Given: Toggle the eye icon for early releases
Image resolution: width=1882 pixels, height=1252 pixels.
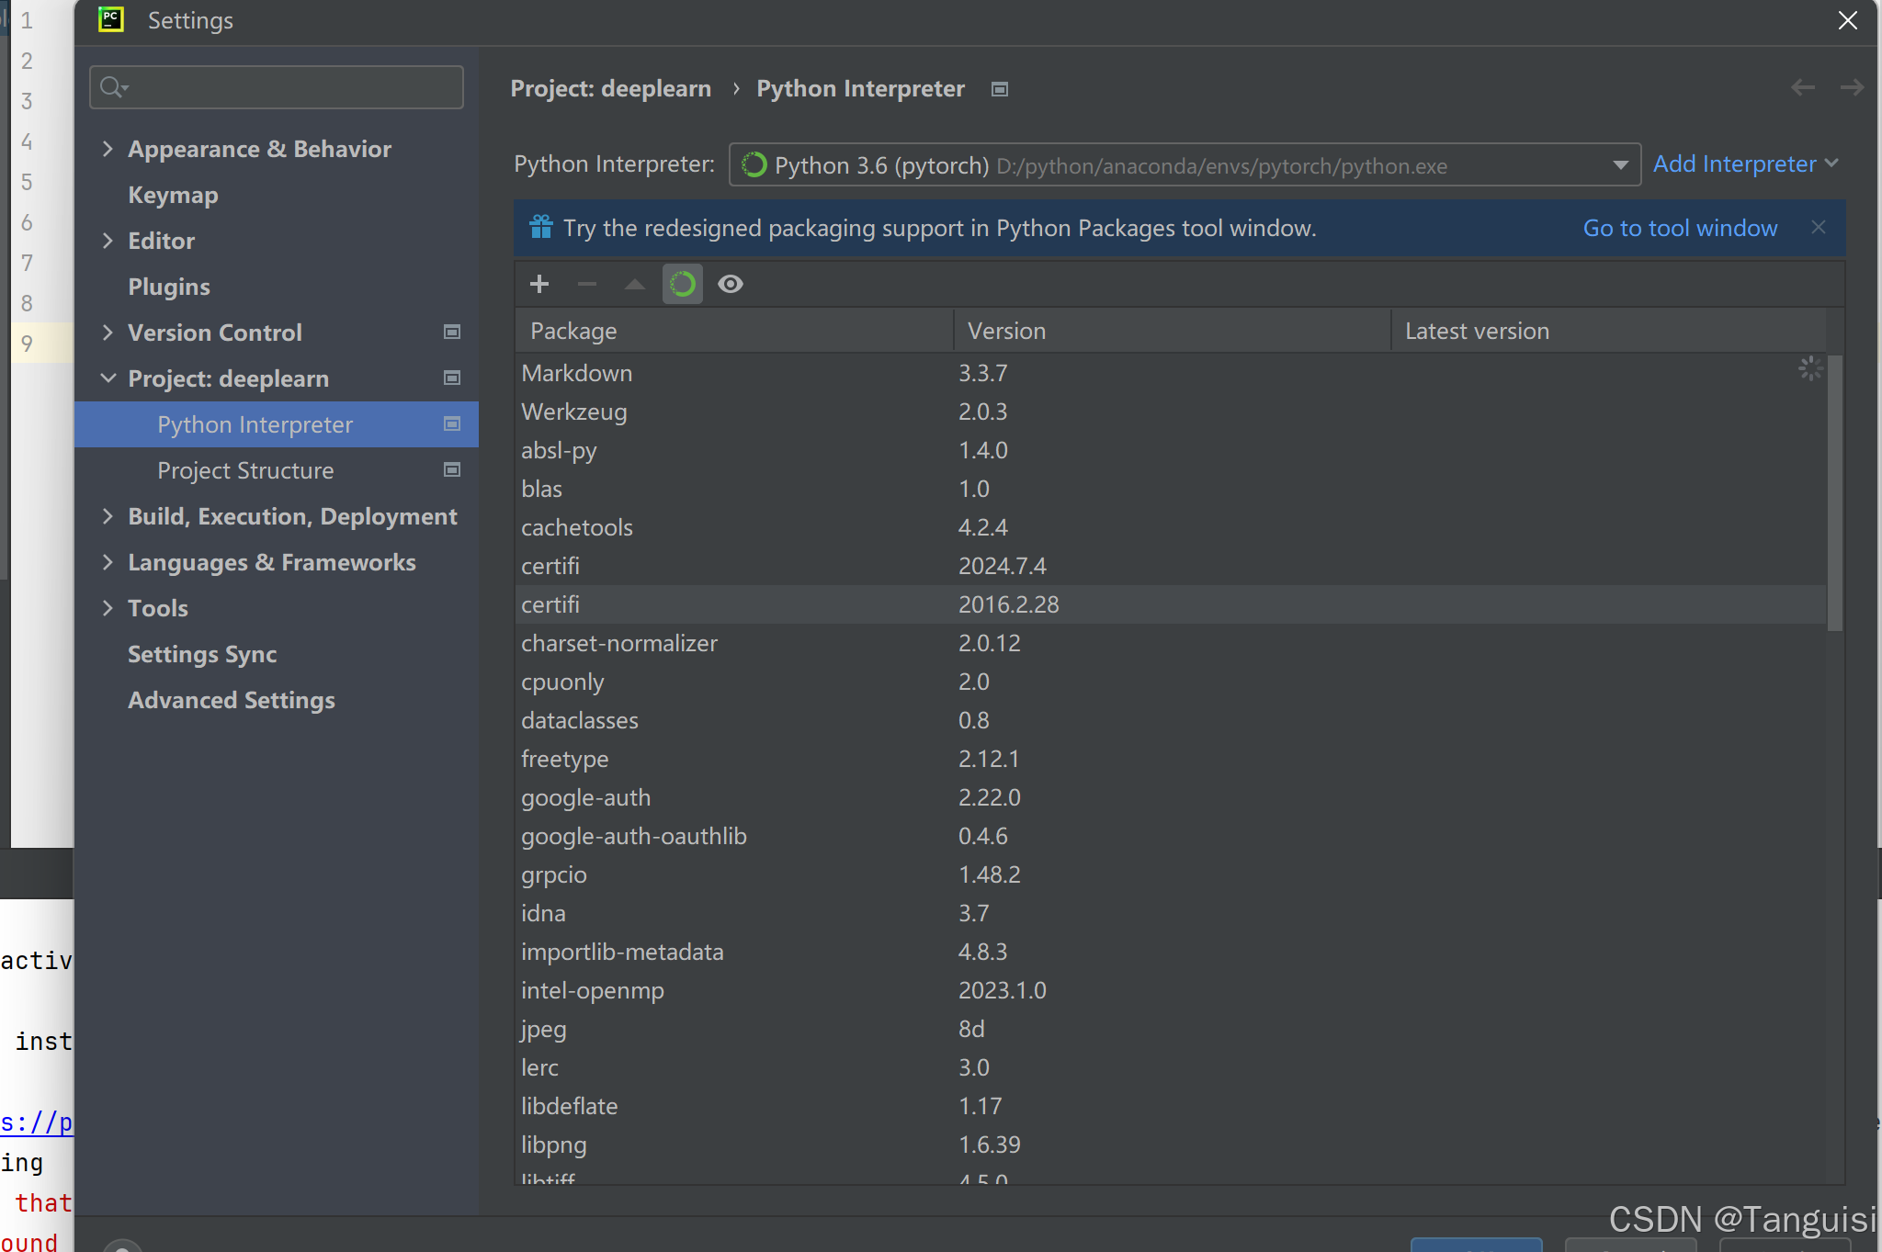Looking at the screenshot, I should (731, 284).
